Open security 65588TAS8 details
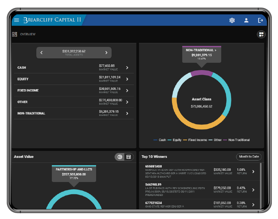The image size is (278, 219). click(x=253, y=171)
